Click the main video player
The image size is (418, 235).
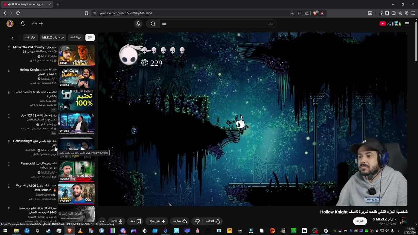pyautogui.click(x=253, y=119)
